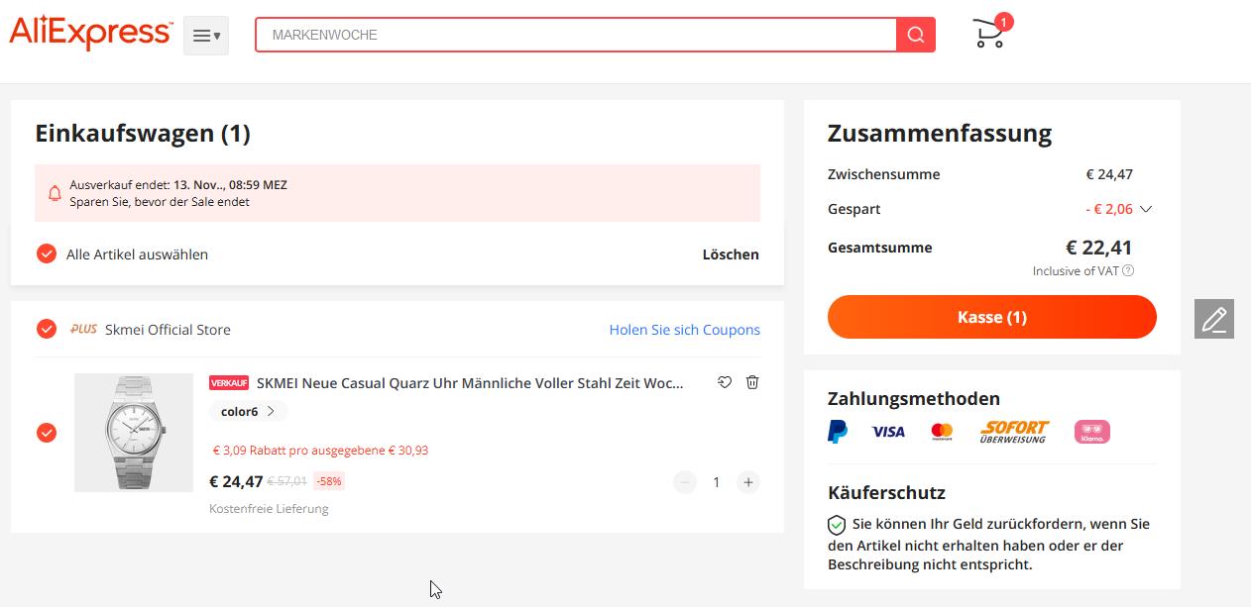1251x607 pixels.
Task: Open the shopping cart icon in header
Action: pyautogui.click(x=989, y=35)
